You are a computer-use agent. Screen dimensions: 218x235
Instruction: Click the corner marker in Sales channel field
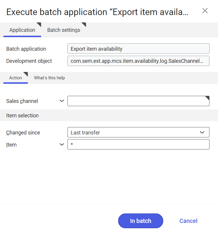[x=208, y=98]
